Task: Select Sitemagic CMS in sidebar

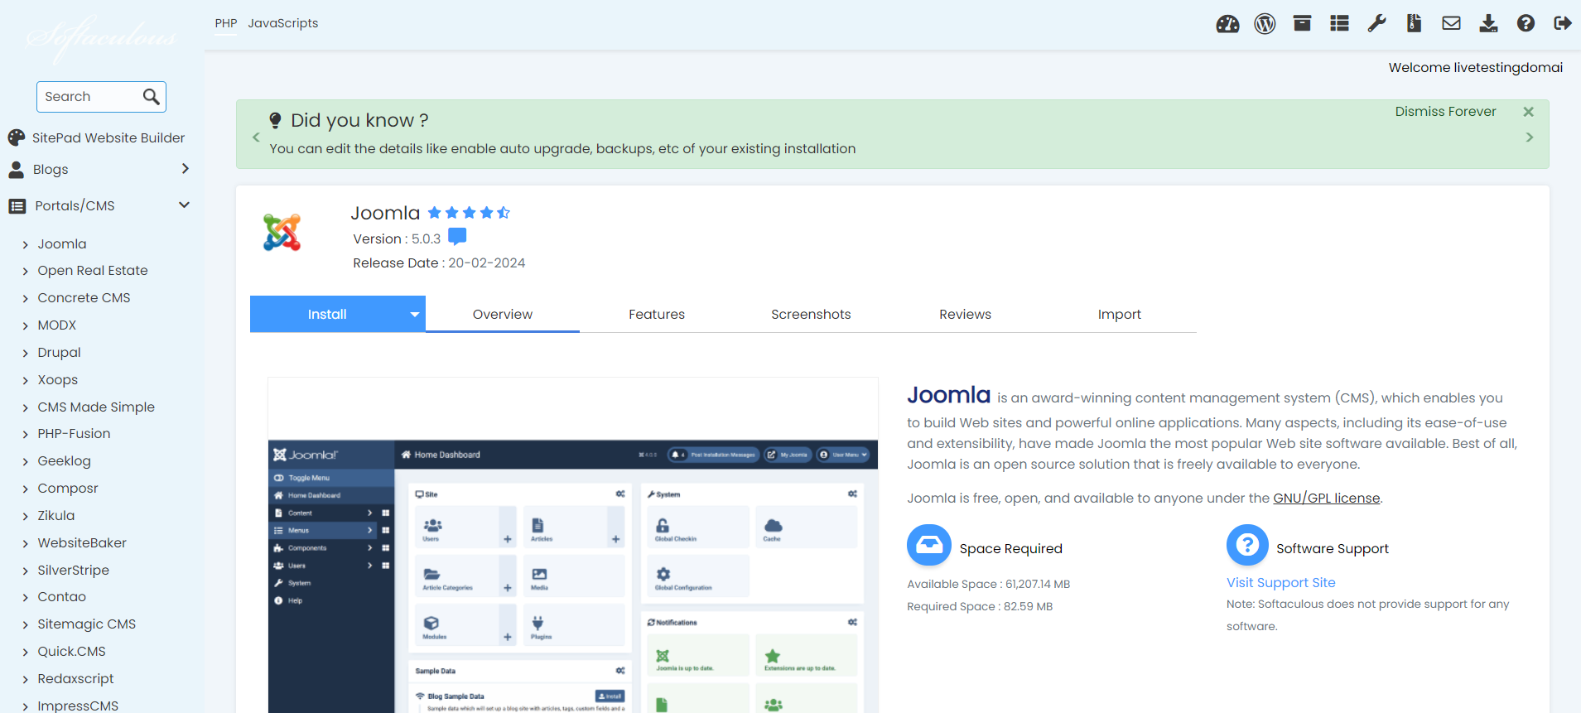Action: (x=86, y=624)
